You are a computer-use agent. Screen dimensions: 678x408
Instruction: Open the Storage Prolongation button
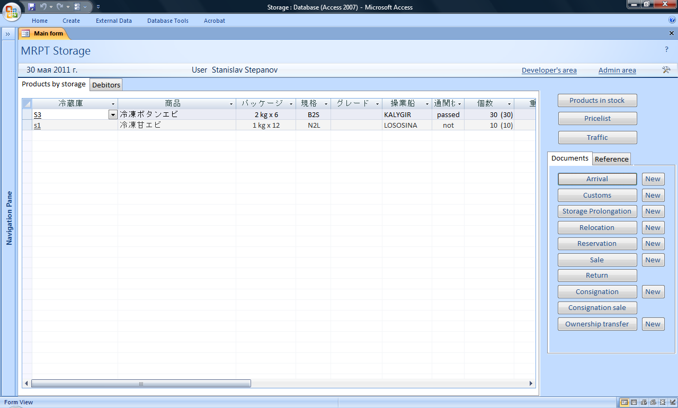coord(597,211)
